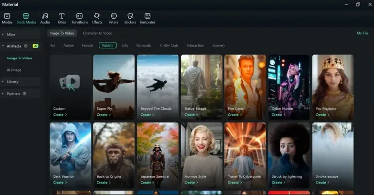This screenshot has height=195, width=374.
Task: Open My File link
Action: [x=362, y=33]
